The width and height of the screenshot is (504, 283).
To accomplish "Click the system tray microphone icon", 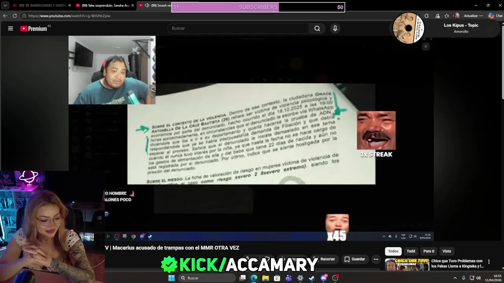I will tap(463, 278).
